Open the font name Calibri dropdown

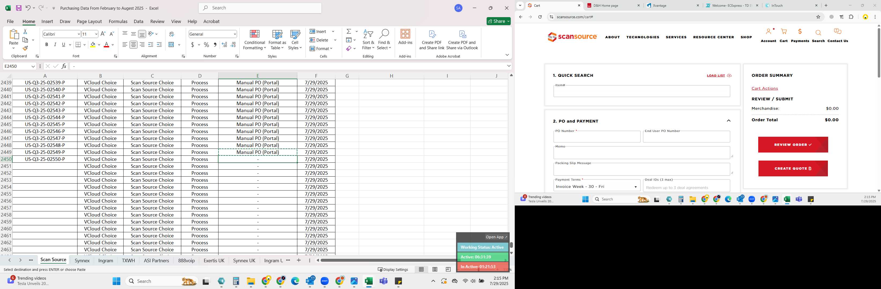[x=79, y=34]
